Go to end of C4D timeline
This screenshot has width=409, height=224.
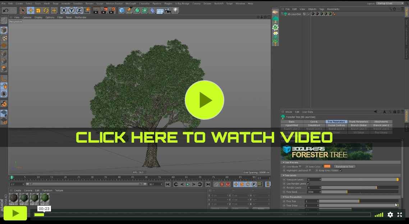point(208,185)
